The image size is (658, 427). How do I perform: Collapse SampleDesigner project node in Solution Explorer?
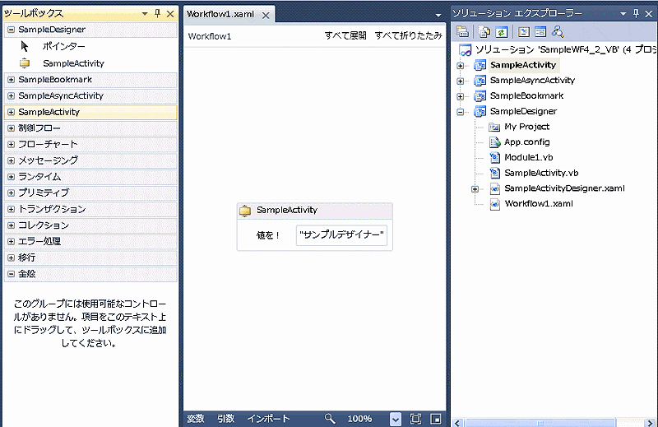(461, 112)
